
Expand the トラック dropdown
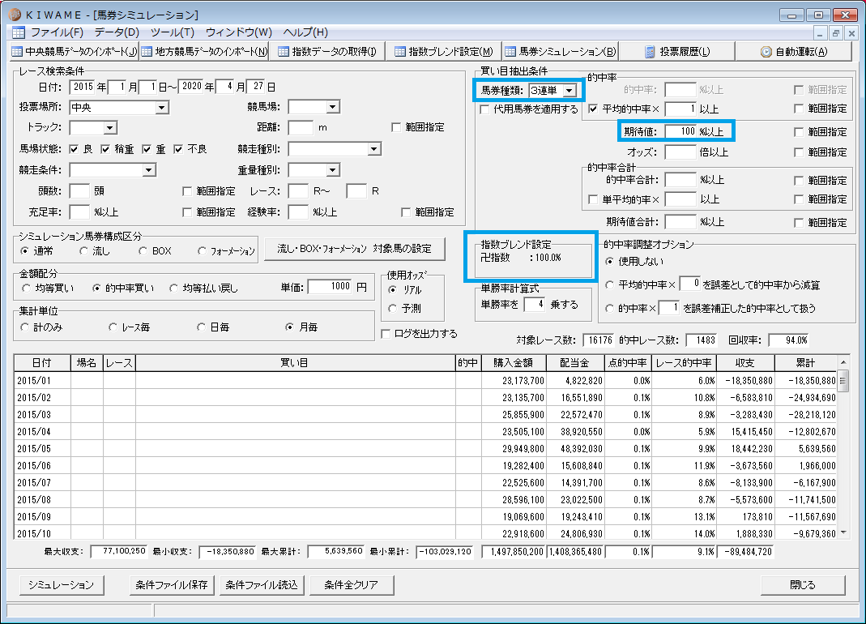(110, 128)
